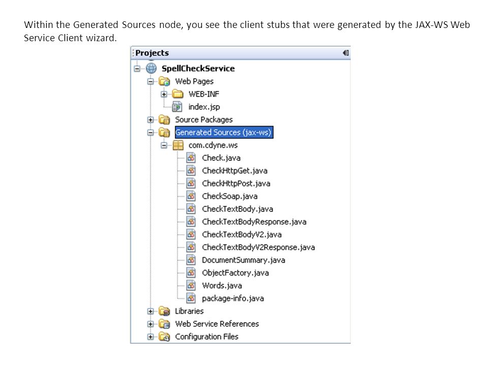Select the WEB-INF label

[204, 94]
